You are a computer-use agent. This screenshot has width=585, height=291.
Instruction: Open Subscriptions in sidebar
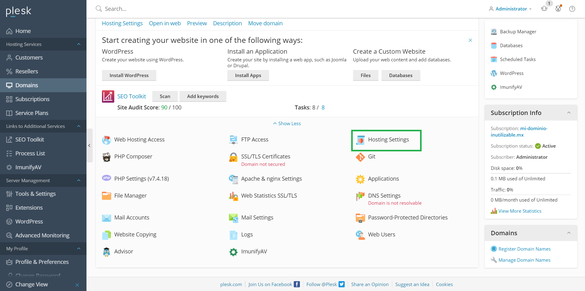tap(43, 99)
